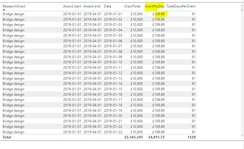Click Award start cell in the 2019-01-02 row
Viewport: 244px width, 149px height.
point(72,19)
